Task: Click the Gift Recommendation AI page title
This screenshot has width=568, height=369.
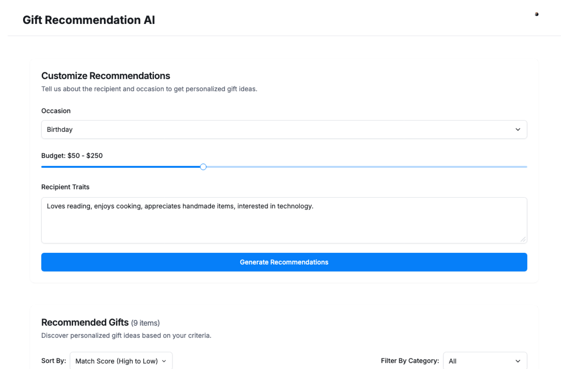Action: (89, 20)
